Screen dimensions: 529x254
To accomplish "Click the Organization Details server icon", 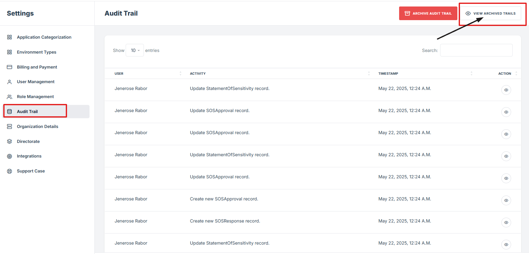I will 9,126.
